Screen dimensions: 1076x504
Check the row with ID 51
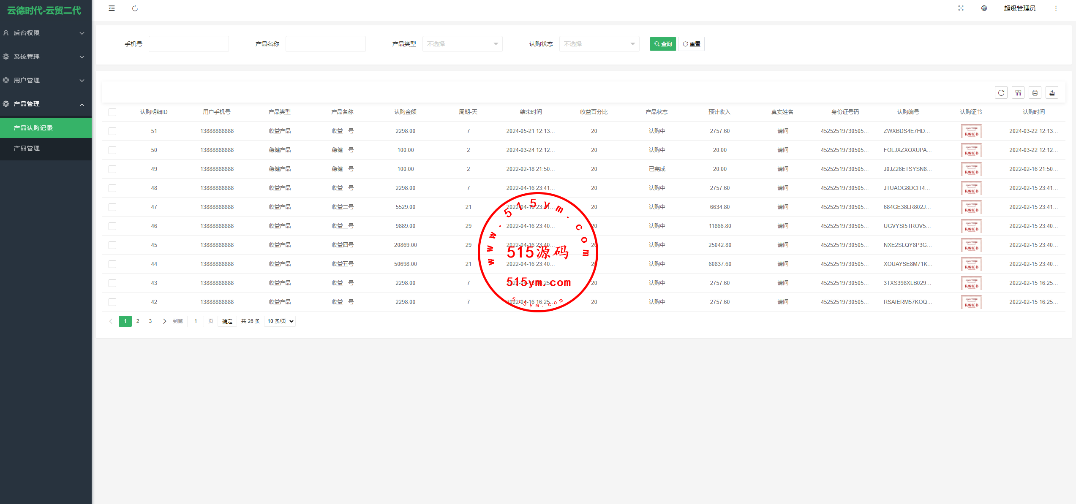click(112, 131)
